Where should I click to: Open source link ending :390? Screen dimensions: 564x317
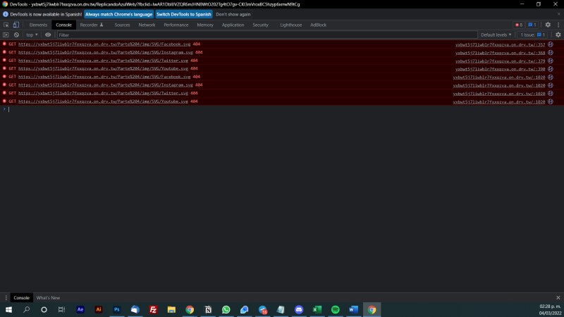500,69
